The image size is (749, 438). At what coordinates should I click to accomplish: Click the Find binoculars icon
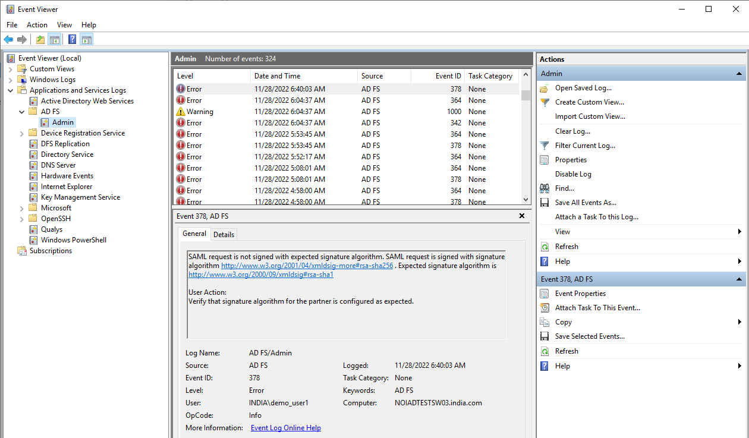545,188
